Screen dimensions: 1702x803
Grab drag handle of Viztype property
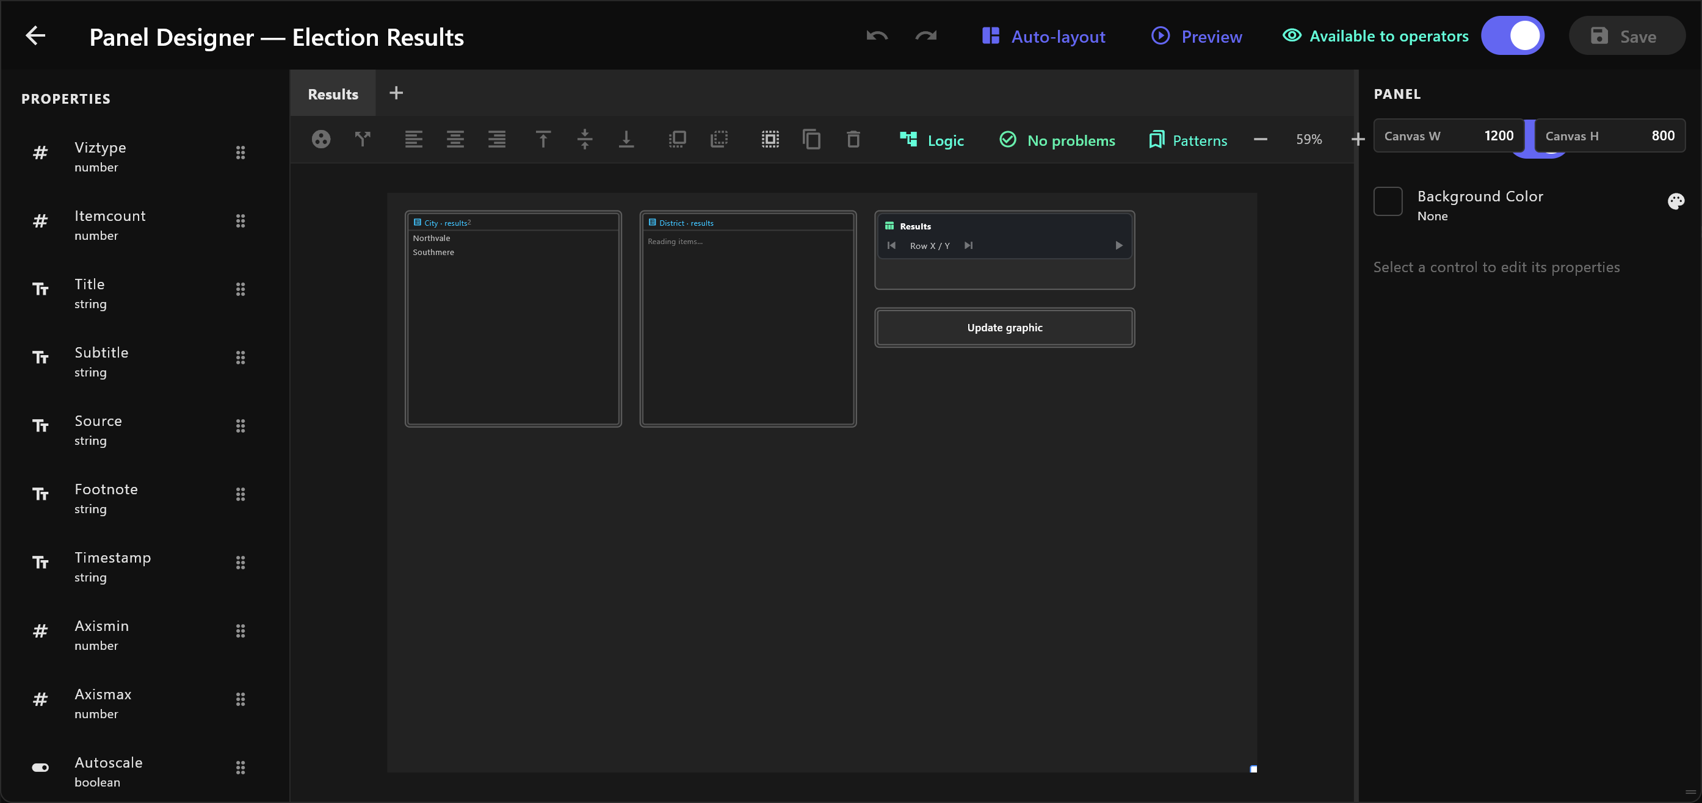[241, 153]
